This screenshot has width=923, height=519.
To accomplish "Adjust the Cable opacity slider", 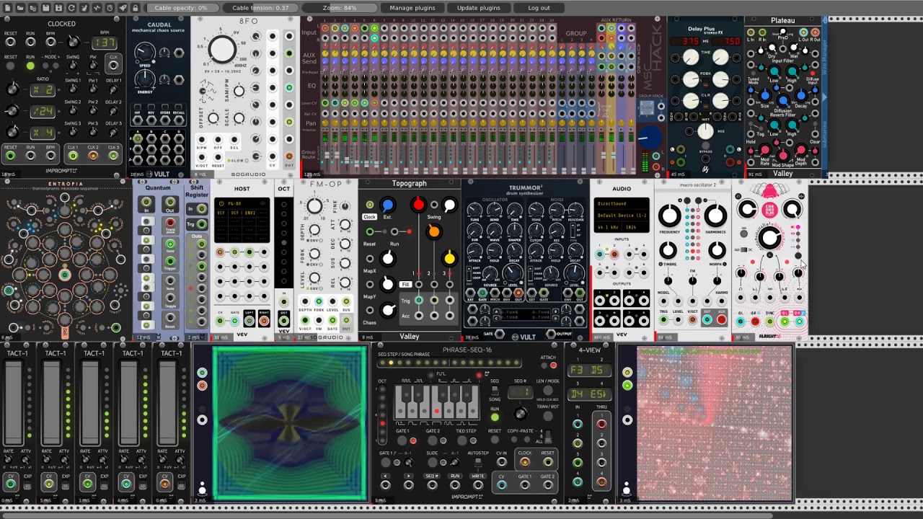I will [x=181, y=8].
